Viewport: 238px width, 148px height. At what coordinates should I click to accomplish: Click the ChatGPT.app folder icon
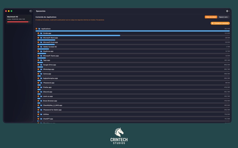click(41, 119)
